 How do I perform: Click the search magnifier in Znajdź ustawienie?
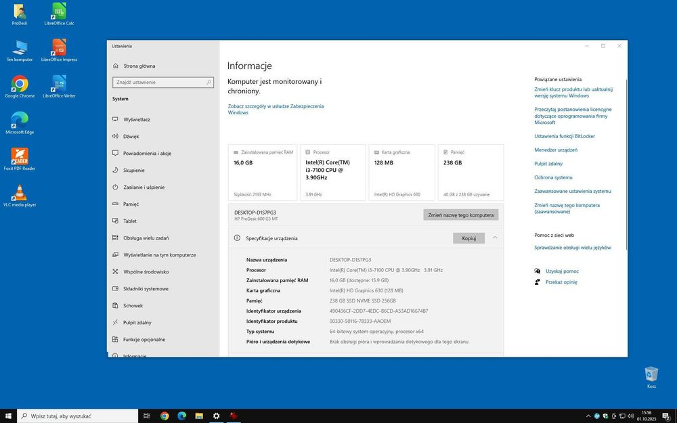(x=209, y=82)
